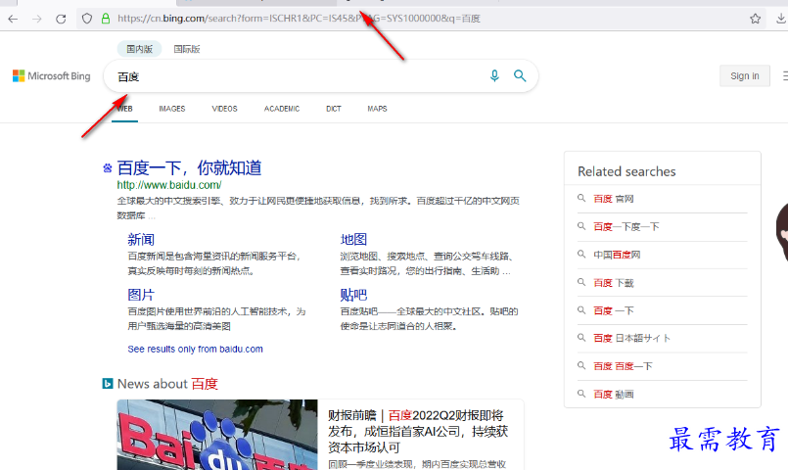This screenshot has height=470, width=788.
Task: Select related search 百度一下度一下
Action: pyautogui.click(x=626, y=227)
